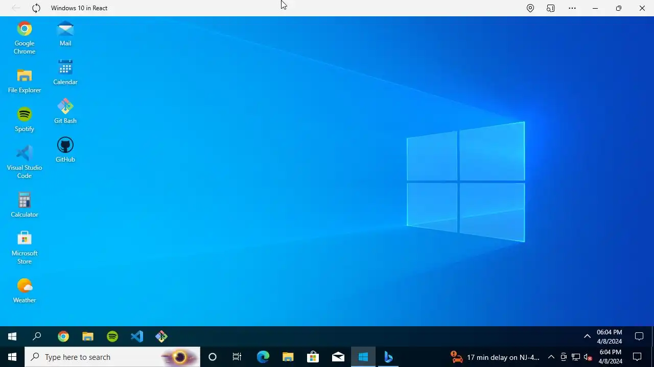Screen dimensions: 654x367
Task: Open File Explorer pinned beside Edge
Action: 288,357
